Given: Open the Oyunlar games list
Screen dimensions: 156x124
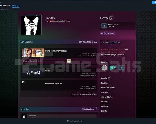Looking at the screenshot, I should (104, 78).
